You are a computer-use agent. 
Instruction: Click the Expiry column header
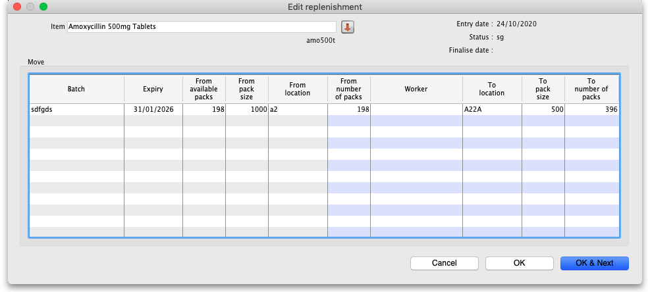point(153,89)
